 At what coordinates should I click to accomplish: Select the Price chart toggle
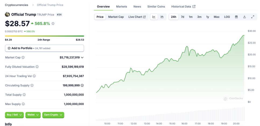point(100,17)
